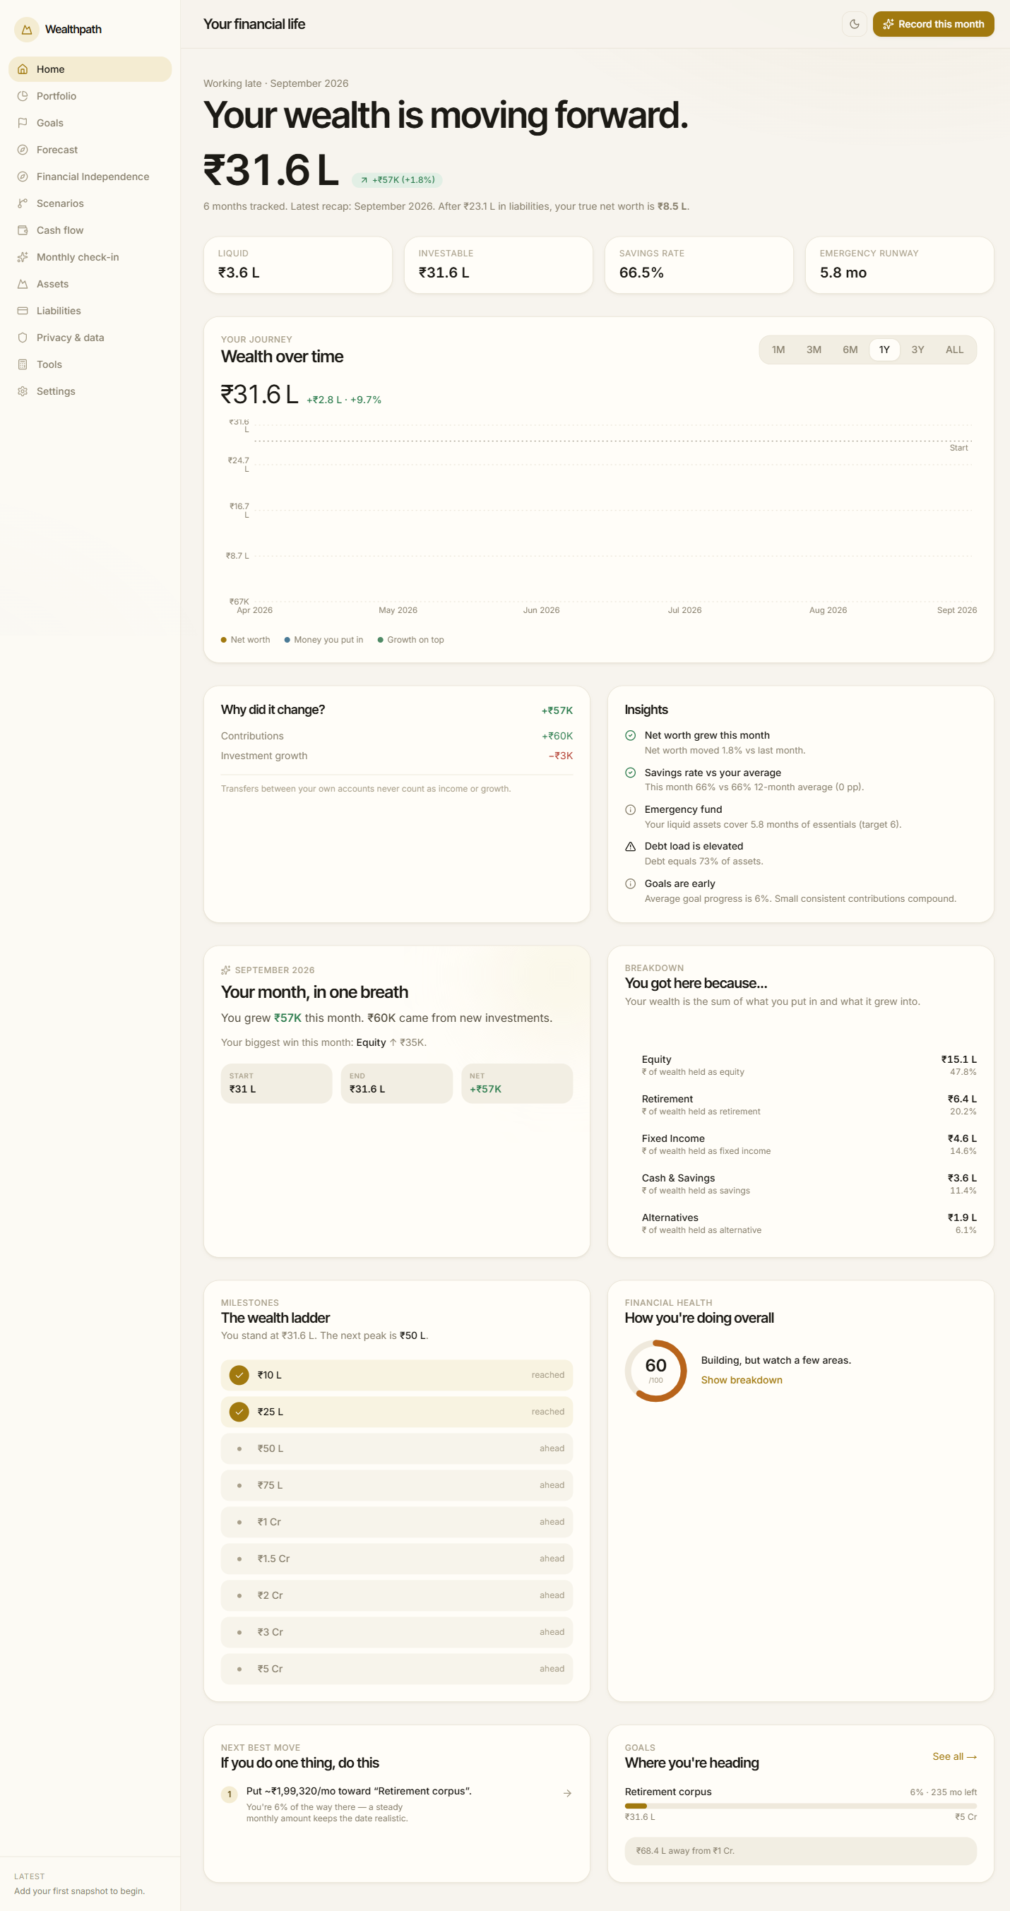Click the Emergency Runway 5.8 mo card
1010x1911 pixels.
(x=898, y=265)
